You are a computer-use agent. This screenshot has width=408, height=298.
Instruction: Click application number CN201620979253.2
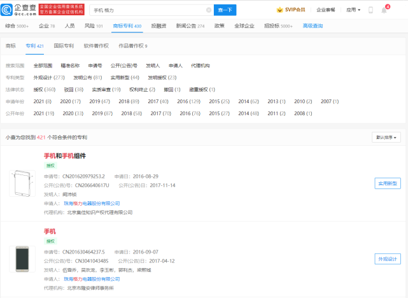(x=83, y=176)
